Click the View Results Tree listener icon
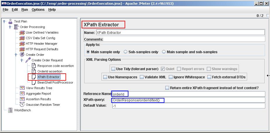This screenshot has height=133, width=270. coord(22,88)
